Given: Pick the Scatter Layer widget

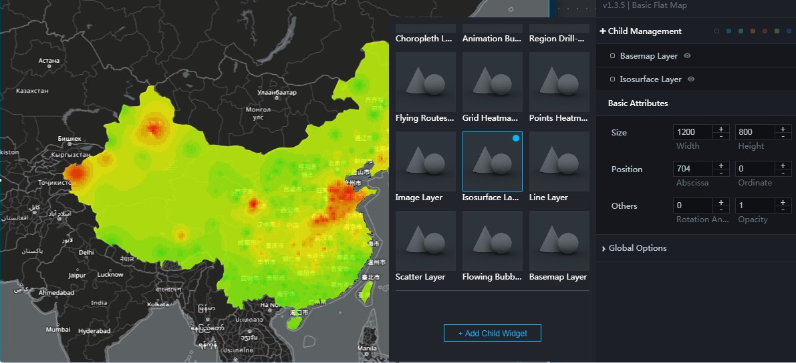Looking at the screenshot, I should pos(425,241).
